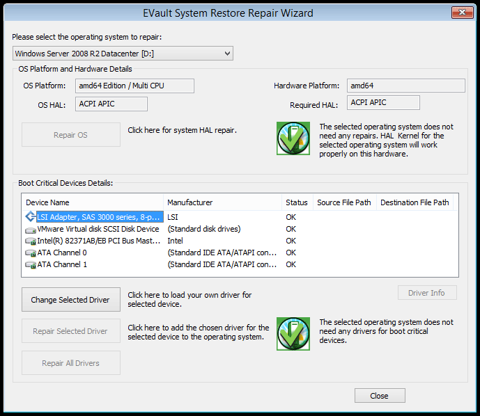Click the LSI manufacturer cell

[173, 217]
